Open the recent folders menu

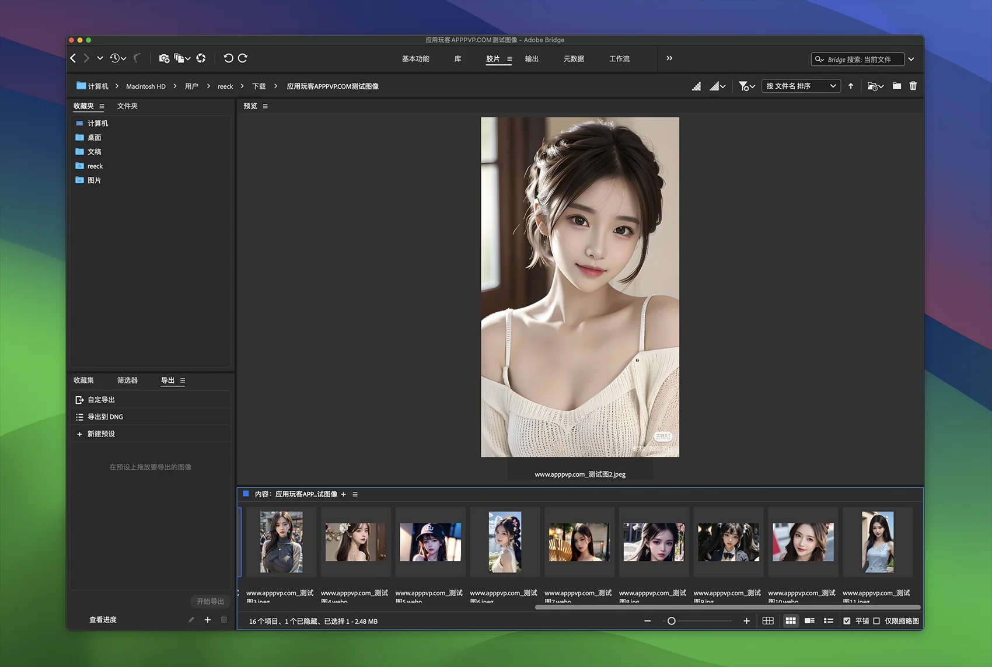pyautogui.click(x=875, y=86)
